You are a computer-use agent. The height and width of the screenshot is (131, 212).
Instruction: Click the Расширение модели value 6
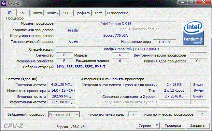pos(120,61)
